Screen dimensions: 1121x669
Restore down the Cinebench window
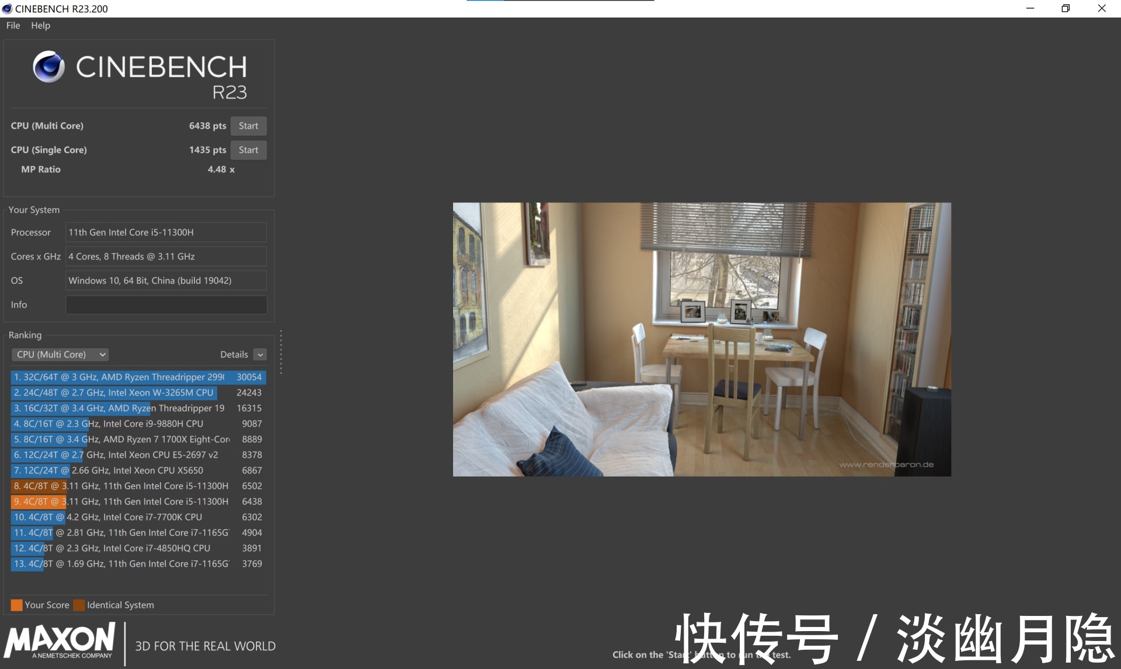tap(1066, 9)
